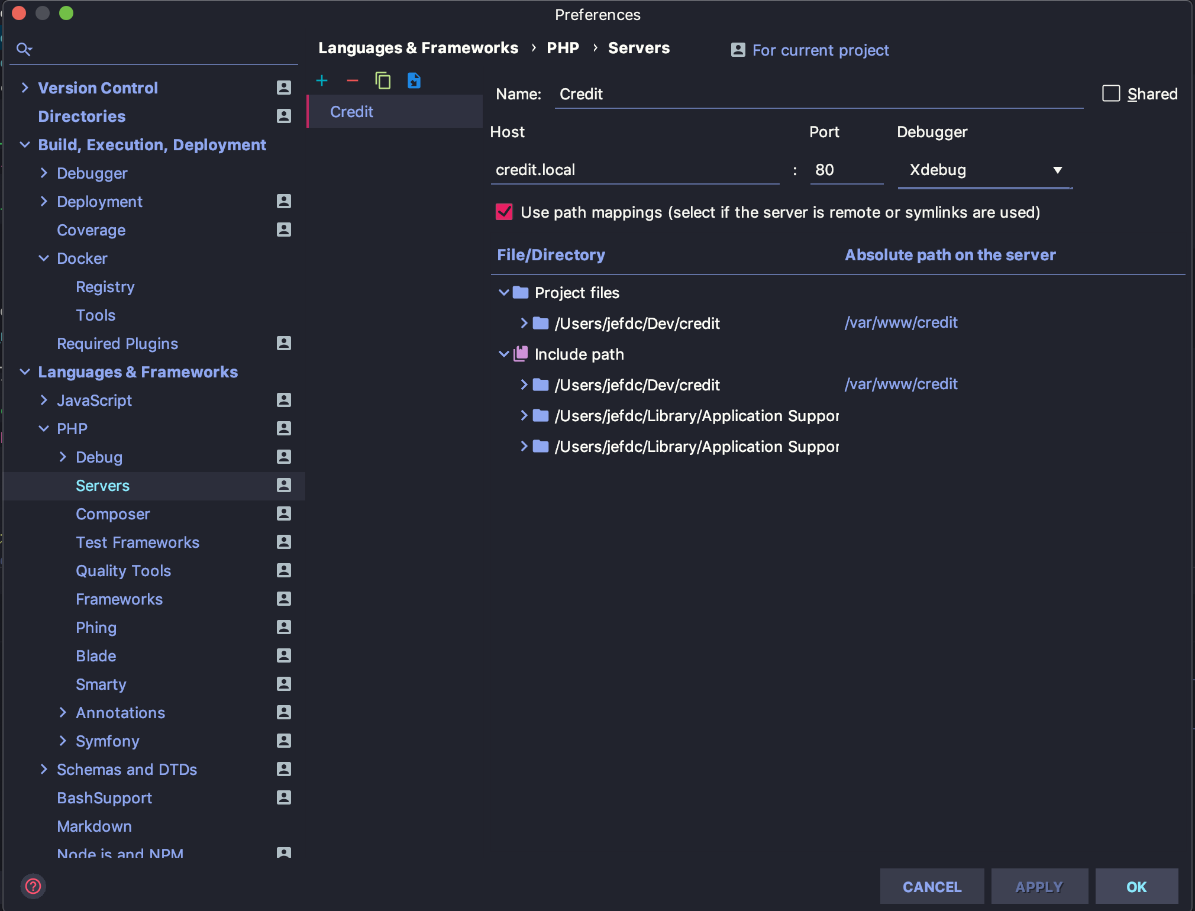Open help via the question mark icon
The height and width of the screenshot is (911, 1195).
pos(34,886)
